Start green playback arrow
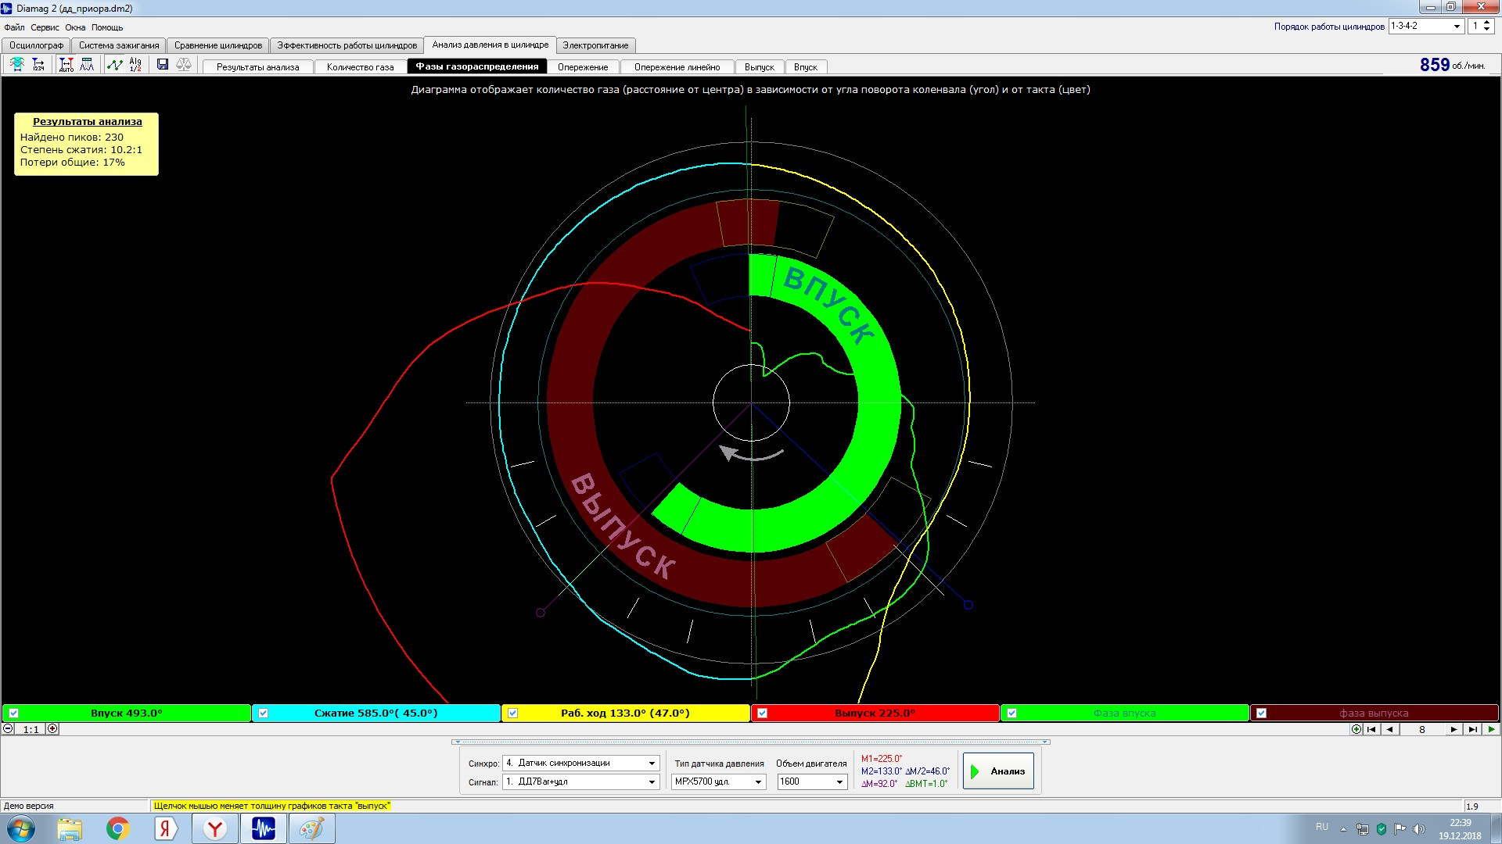Viewport: 1502px width, 844px height. [x=1491, y=729]
